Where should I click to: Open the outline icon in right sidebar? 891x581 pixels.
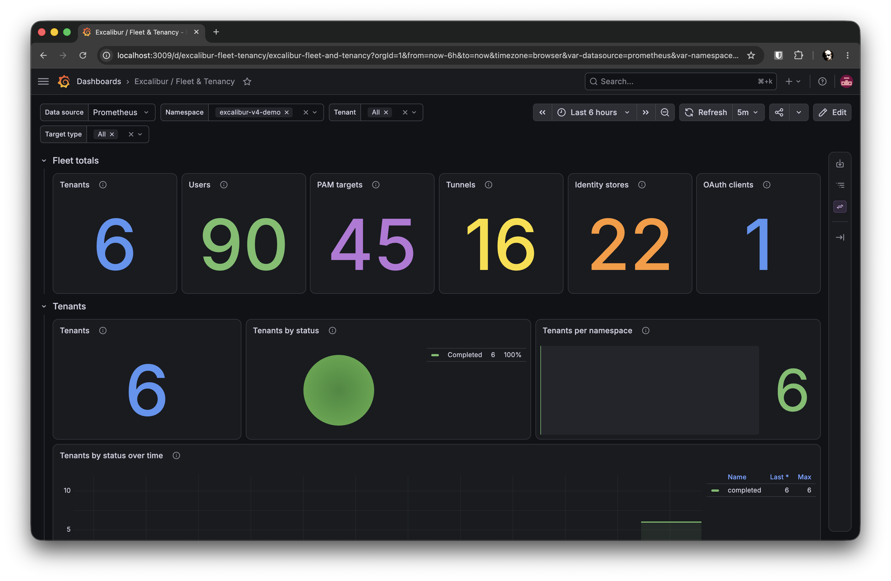pyautogui.click(x=840, y=185)
